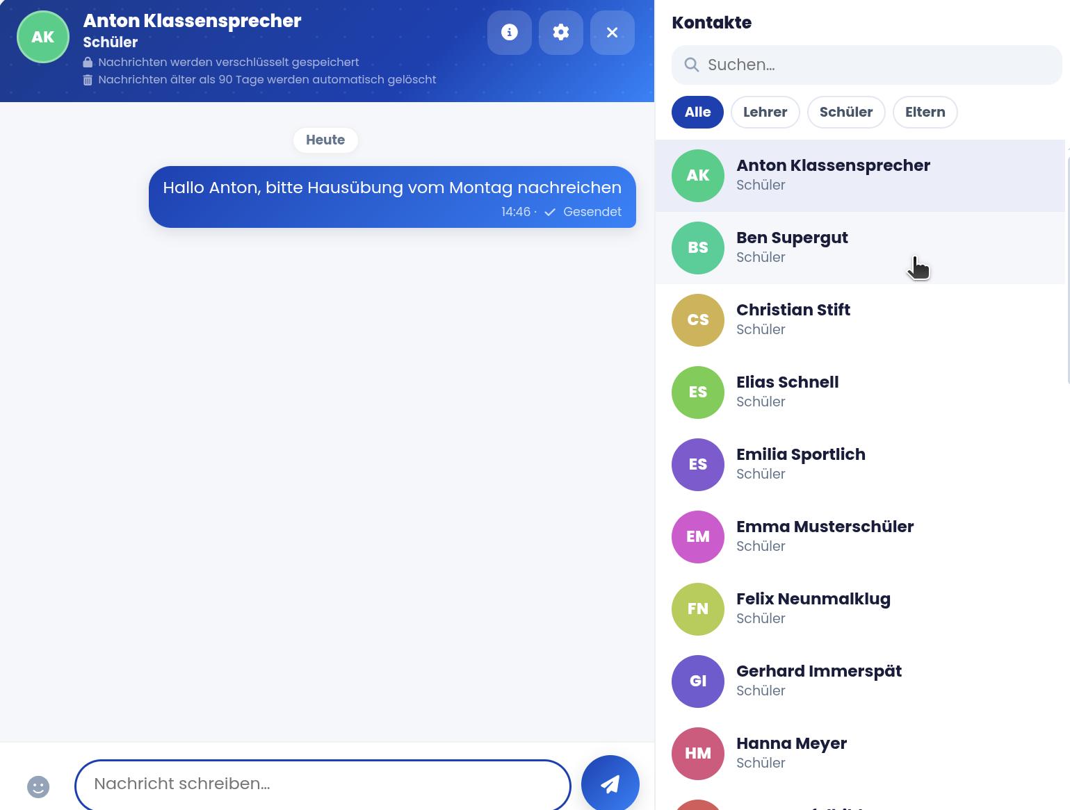The height and width of the screenshot is (810, 1070).
Task: Open chat with Hanna Meyer
Action: pos(860,754)
